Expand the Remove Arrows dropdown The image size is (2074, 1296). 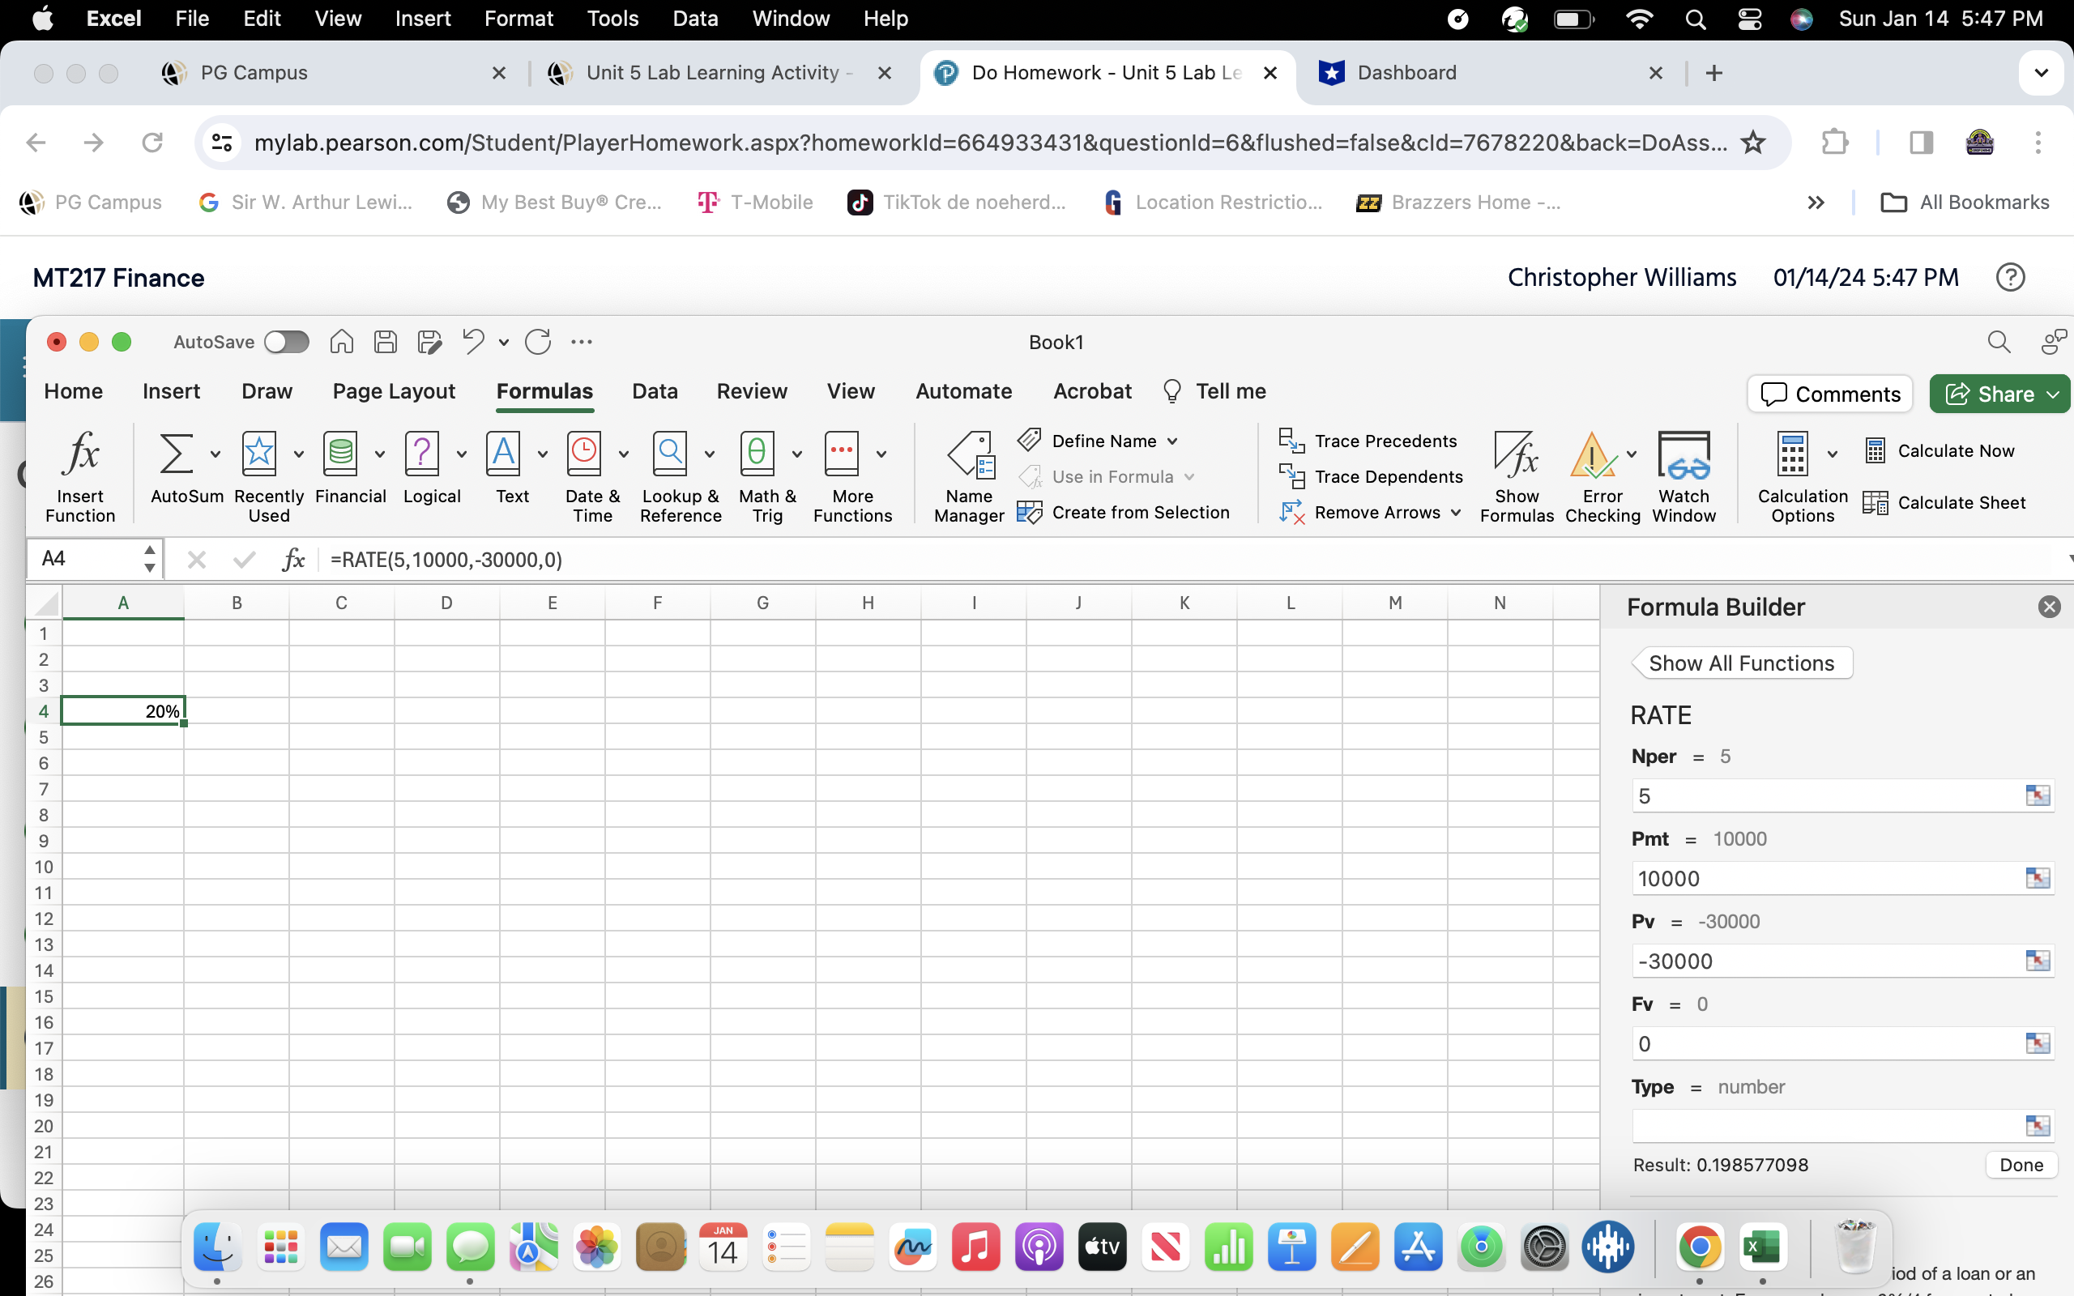[x=1455, y=512]
